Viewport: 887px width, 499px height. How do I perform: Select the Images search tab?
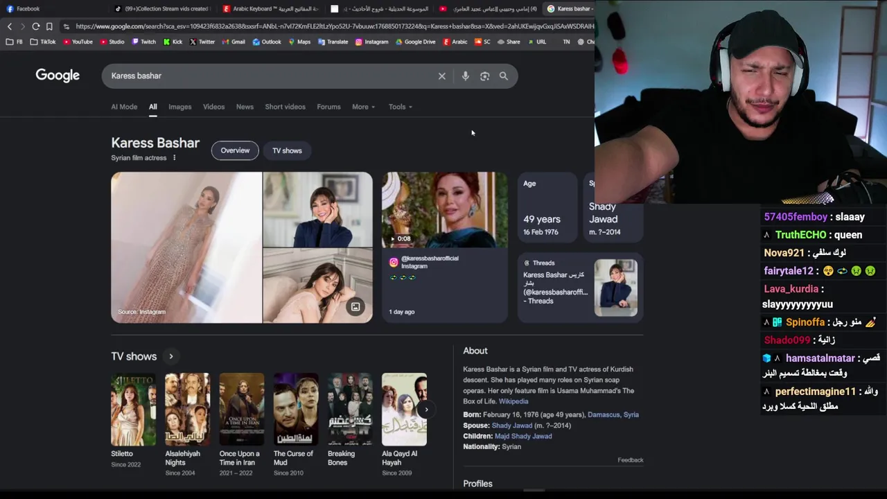click(x=179, y=107)
